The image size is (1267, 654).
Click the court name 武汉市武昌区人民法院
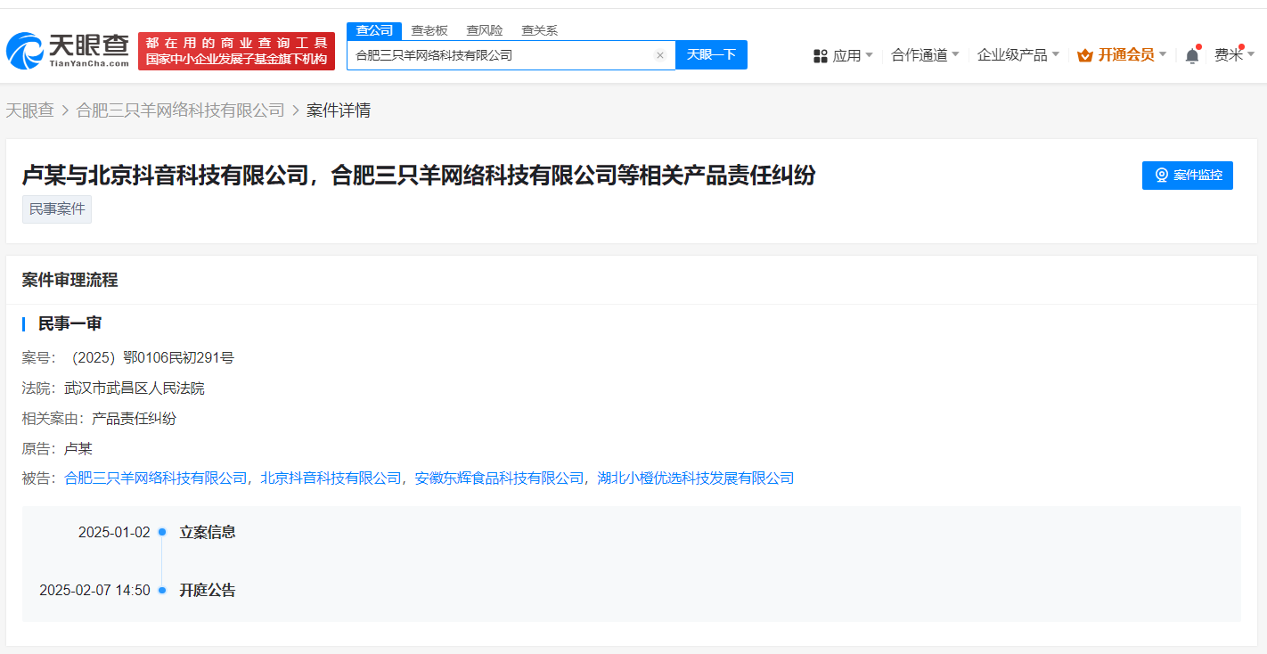click(x=135, y=388)
